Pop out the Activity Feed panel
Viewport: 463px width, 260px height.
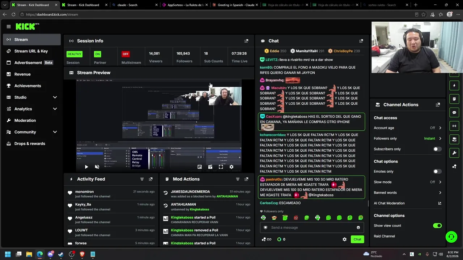coord(151,179)
